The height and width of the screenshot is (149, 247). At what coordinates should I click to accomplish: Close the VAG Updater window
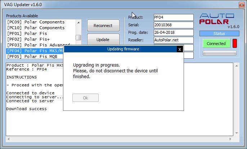(242, 5)
